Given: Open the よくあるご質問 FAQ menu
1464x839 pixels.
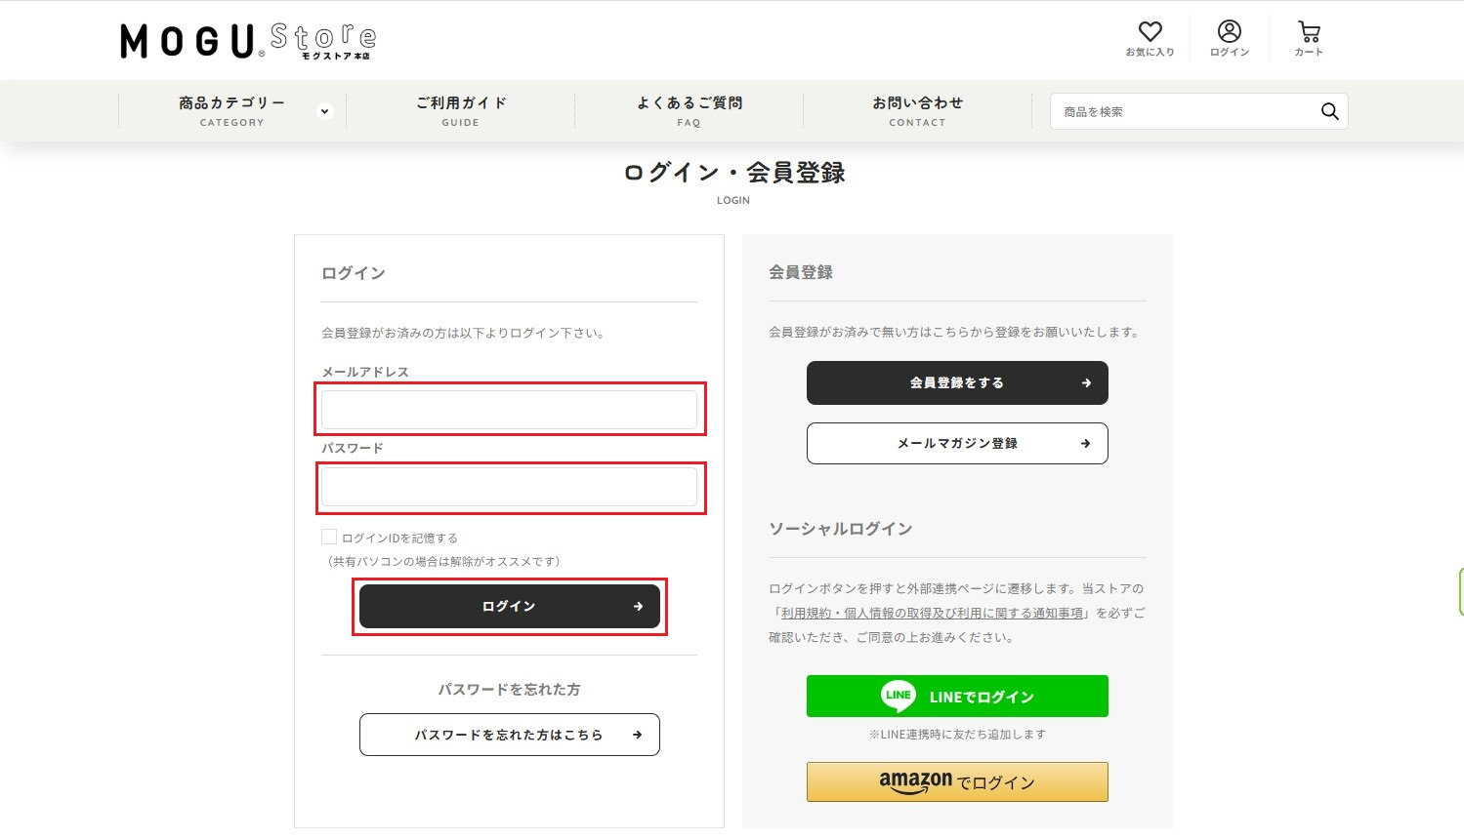Looking at the screenshot, I should pyautogui.click(x=690, y=111).
